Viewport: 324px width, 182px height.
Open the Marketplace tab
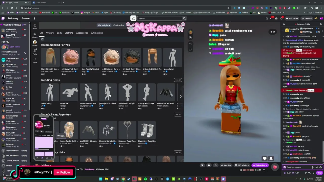tap(104, 25)
